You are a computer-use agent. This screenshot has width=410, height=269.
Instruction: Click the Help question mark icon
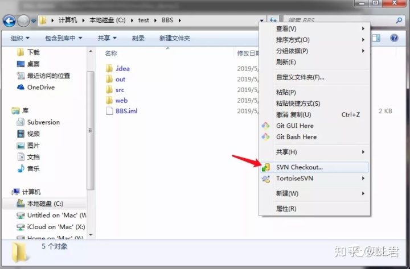394,38
